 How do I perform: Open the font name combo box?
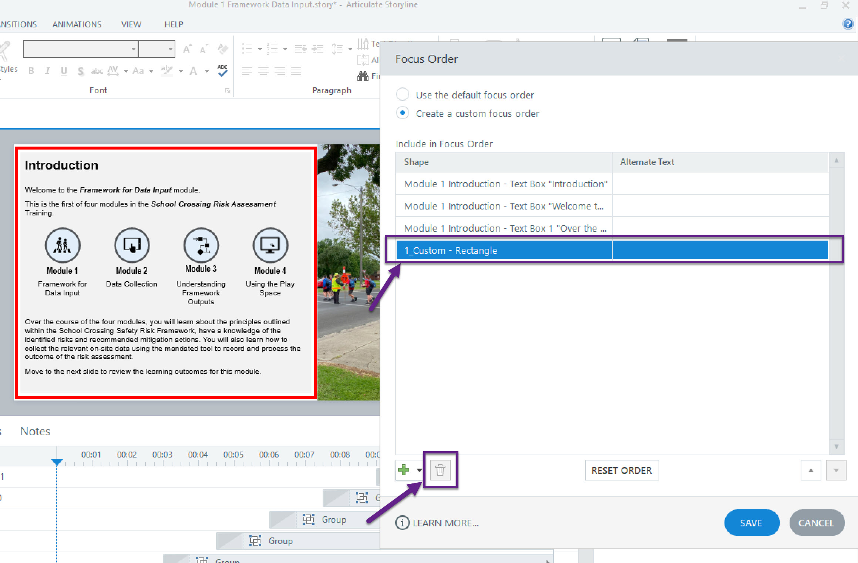coord(80,49)
